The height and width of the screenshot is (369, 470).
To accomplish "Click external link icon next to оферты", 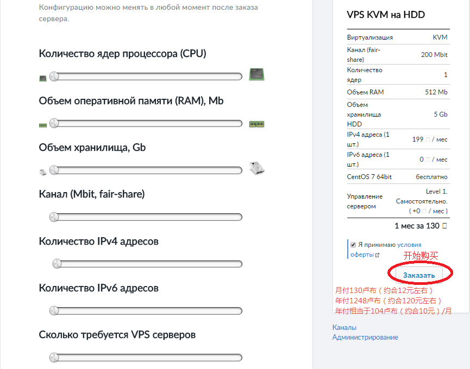I will [378, 255].
